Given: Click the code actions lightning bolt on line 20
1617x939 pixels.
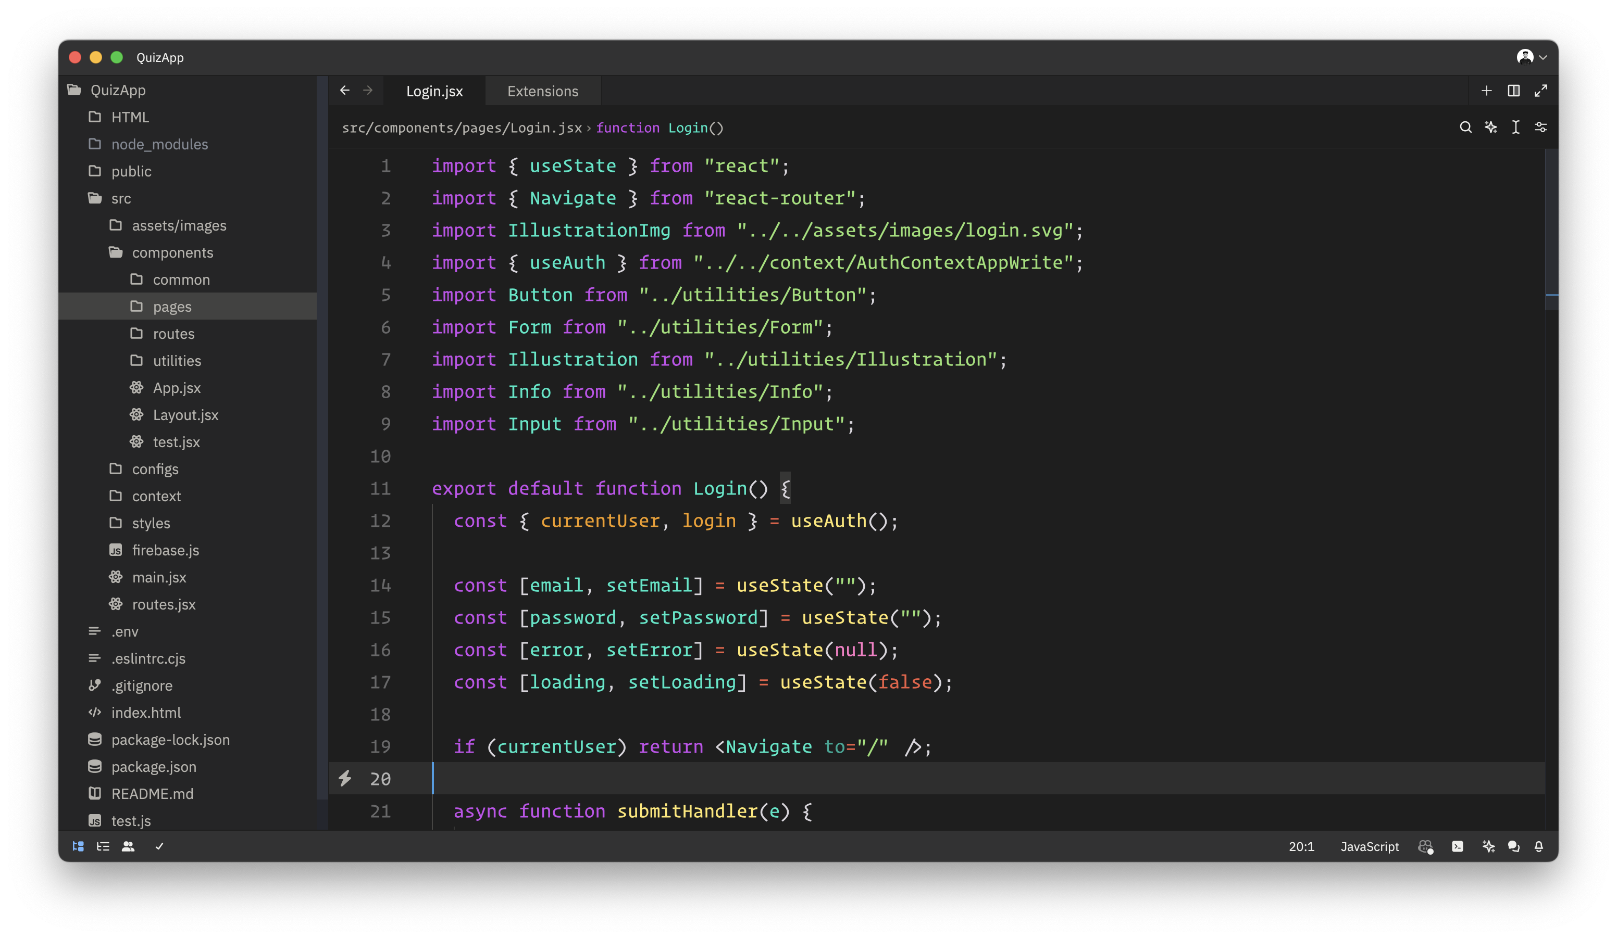Looking at the screenshot, I should point(345,778).
